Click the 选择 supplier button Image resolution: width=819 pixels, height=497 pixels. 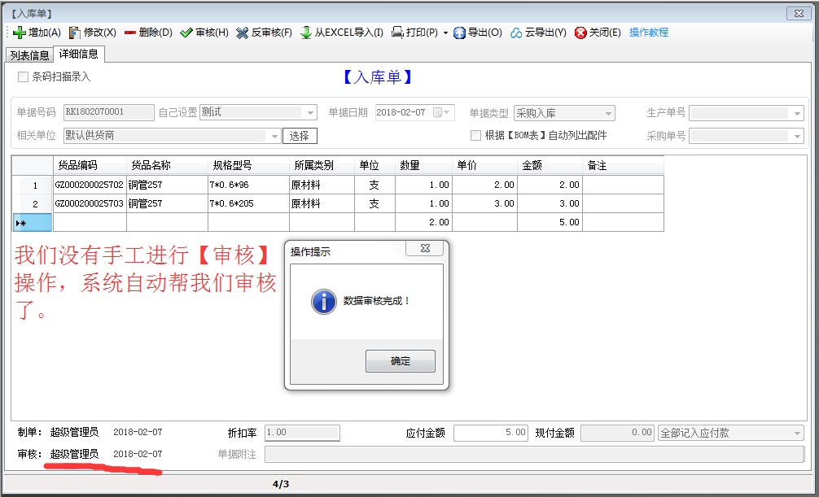tap(300, 135)
